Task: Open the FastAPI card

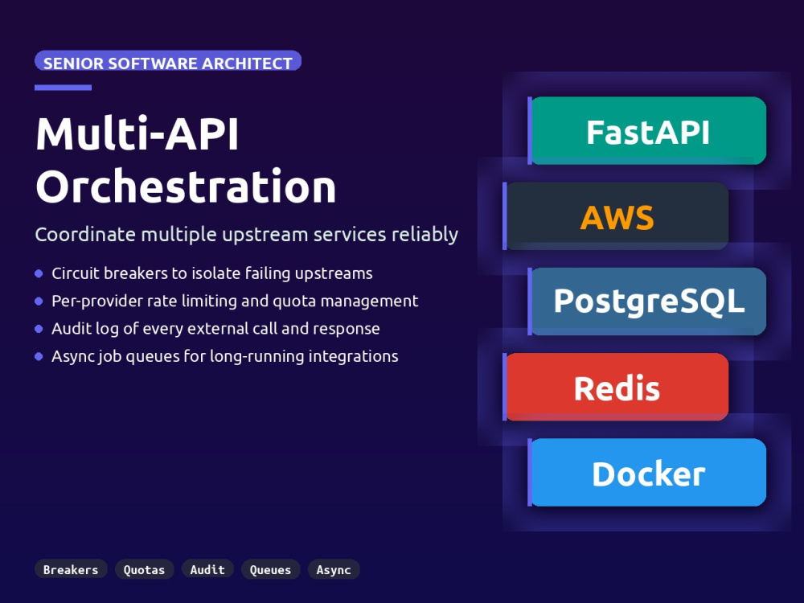Action: 647,131
